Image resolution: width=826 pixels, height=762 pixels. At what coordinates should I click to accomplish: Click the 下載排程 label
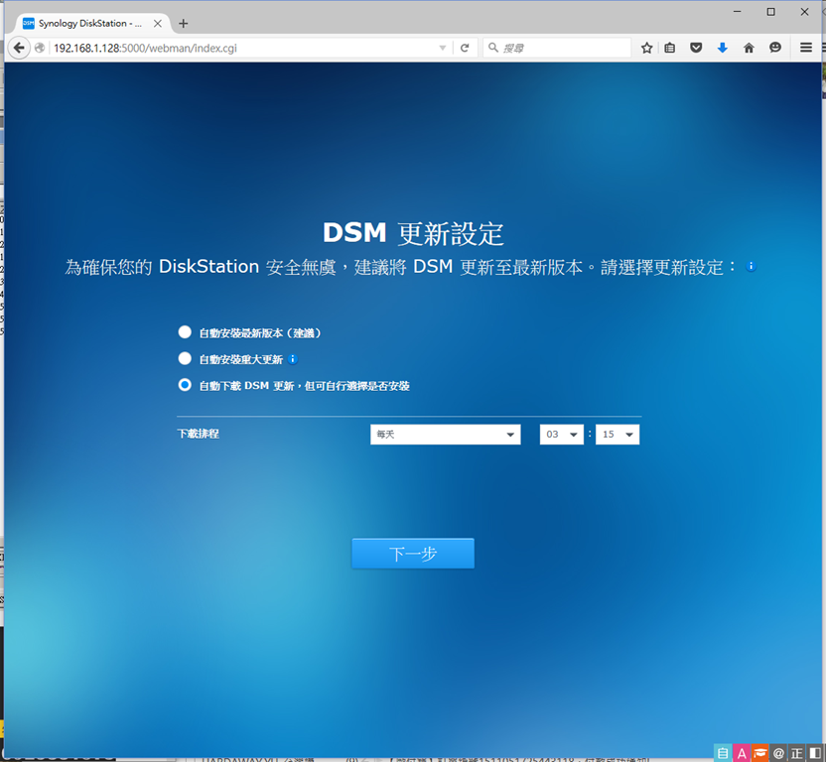click(199, 434)
